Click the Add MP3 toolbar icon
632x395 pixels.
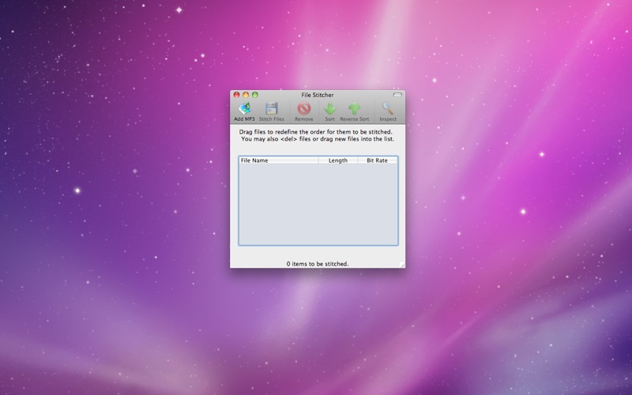245,108
